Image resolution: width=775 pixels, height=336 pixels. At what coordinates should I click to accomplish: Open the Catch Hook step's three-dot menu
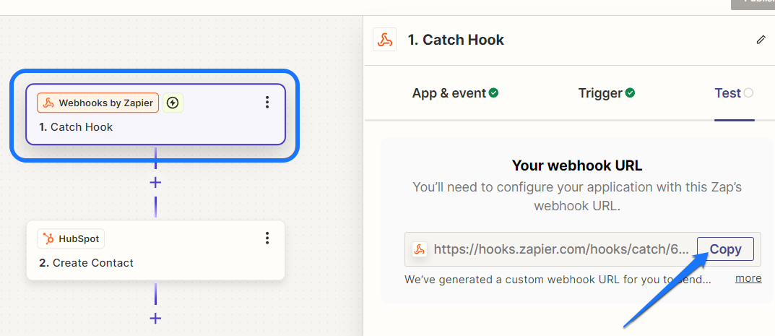click(267, 103)
